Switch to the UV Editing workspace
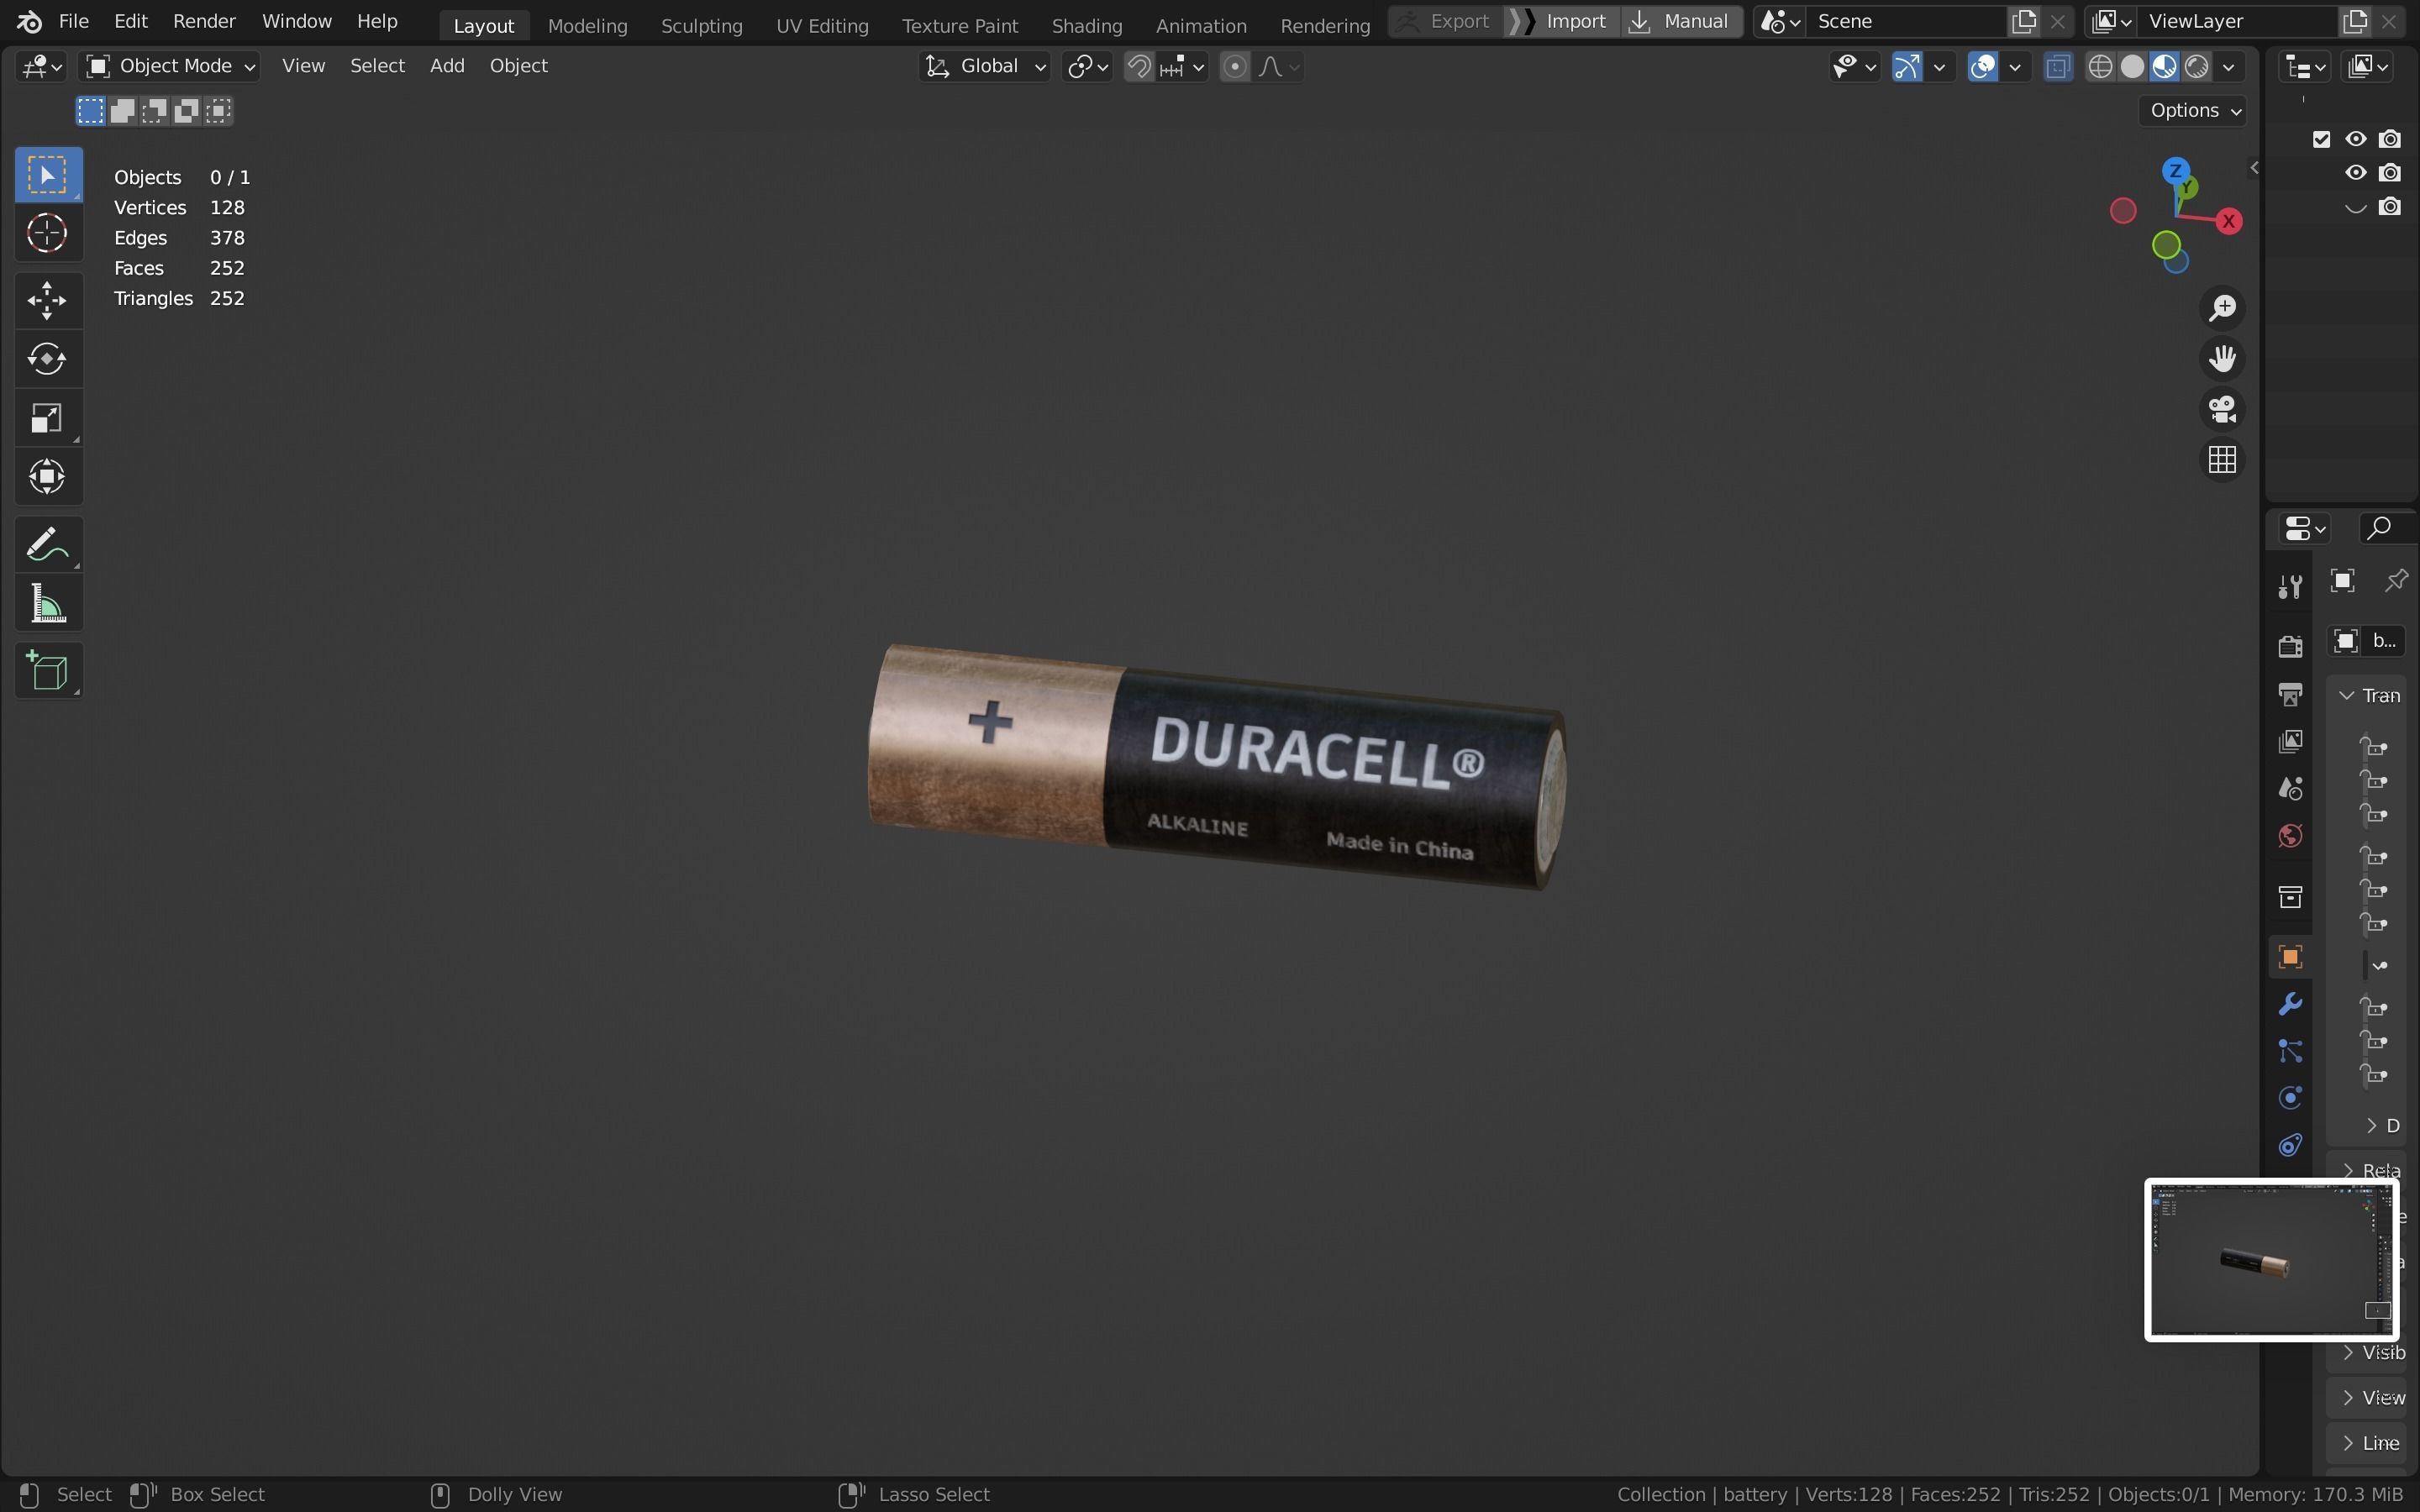This screenshot has height=1512, width=2420. (822, 25)
